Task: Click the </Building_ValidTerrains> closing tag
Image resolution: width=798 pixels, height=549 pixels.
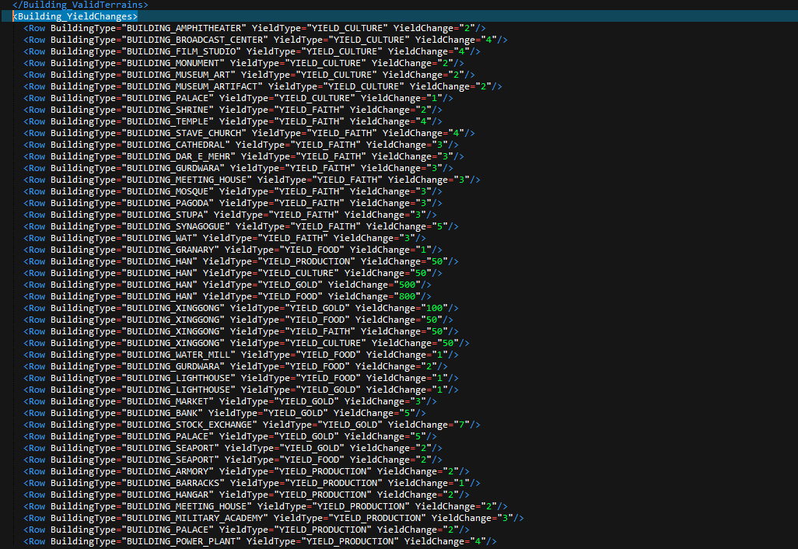Action: 80,5
